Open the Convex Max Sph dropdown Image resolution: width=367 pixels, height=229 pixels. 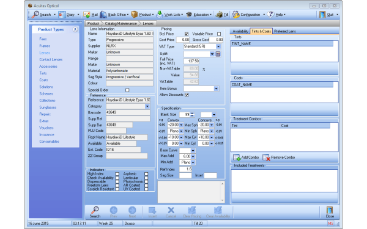click(x=181, y=125)
